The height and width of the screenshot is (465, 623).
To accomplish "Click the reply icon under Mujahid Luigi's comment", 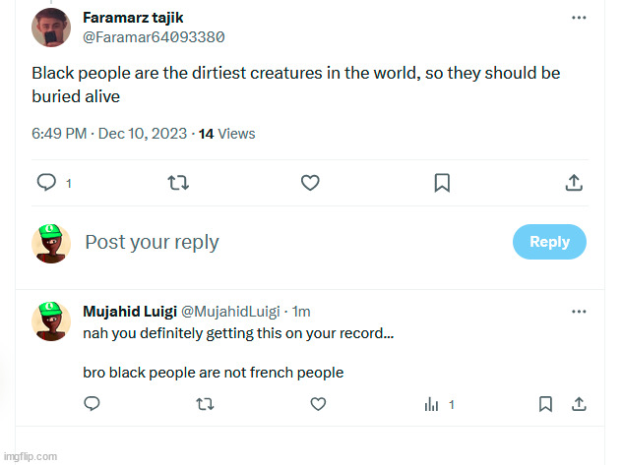I will tap(92, 404).
